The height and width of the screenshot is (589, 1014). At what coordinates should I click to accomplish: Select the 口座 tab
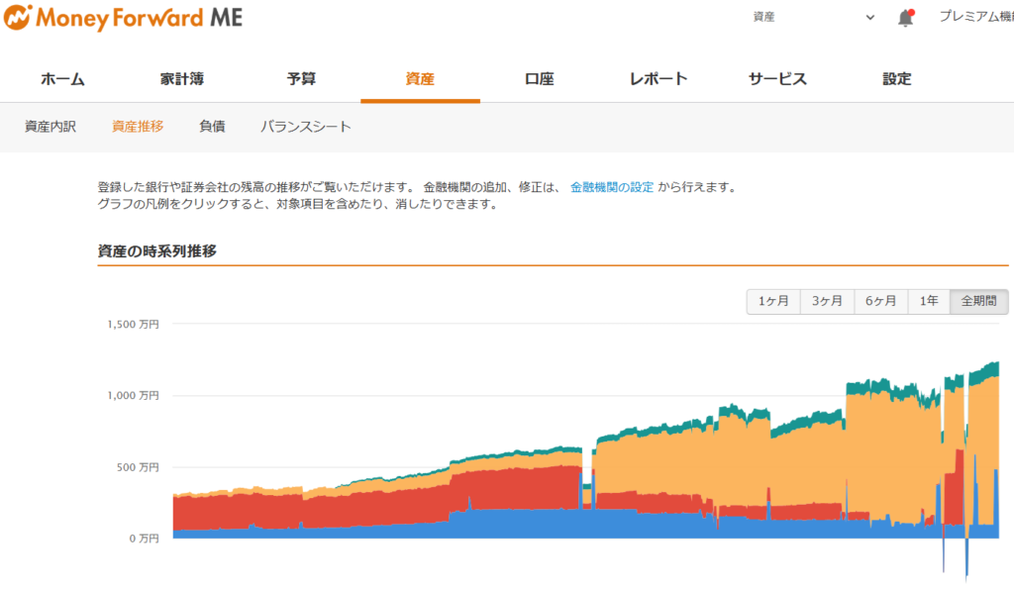[x=539, y=79]
